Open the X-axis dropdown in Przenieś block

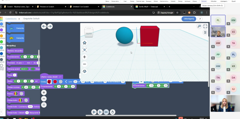point(20,63)
